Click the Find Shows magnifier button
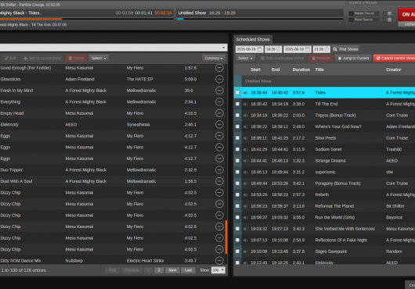Screen dimensions: 415x289 tap(345, 49)
